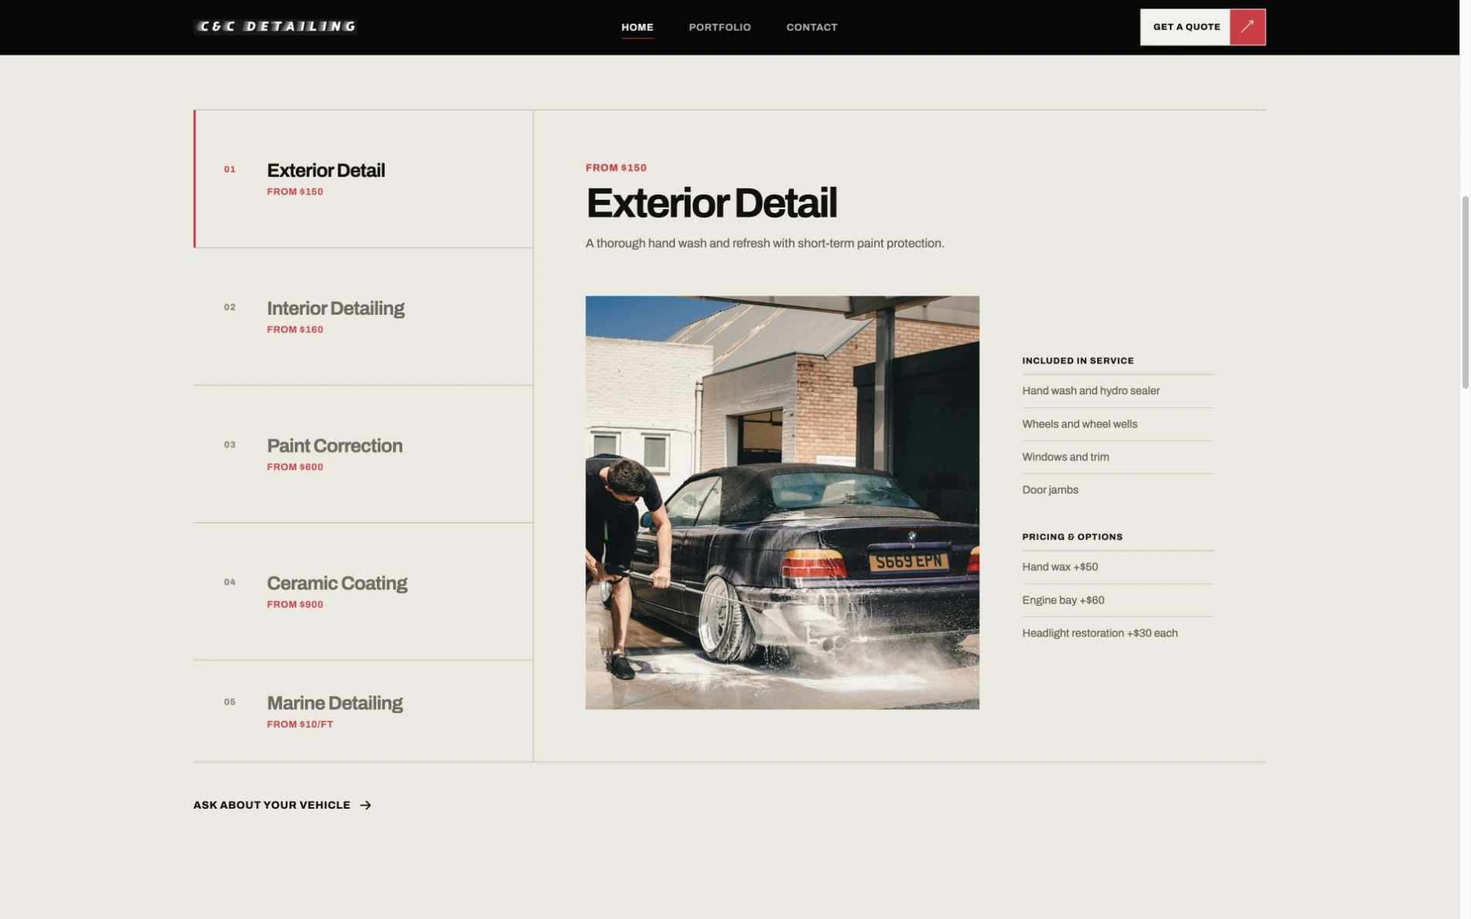
Task: Click the C&C Detailing logo
Action: pyautogui.click(x=275, y=27)
